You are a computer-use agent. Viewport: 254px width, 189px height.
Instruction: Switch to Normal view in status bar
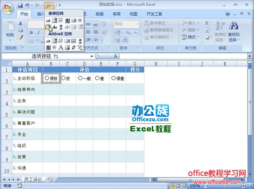coord(172,186)
